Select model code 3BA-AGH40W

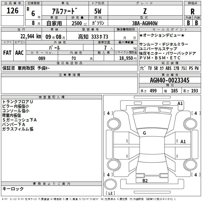pyautogui.click(x=145, y=23)
